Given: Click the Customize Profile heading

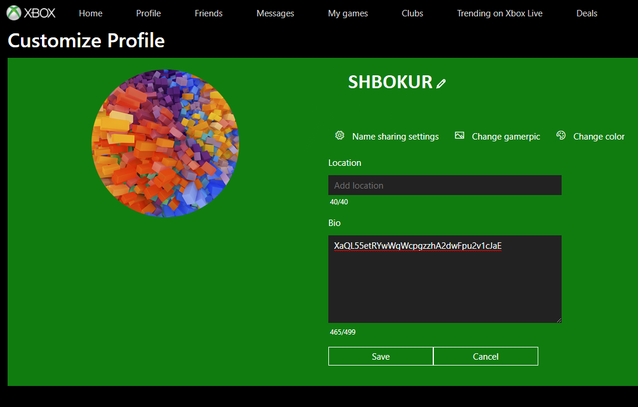Looking at the screenshot, I should pyautogui.click(x=86, y=41).
